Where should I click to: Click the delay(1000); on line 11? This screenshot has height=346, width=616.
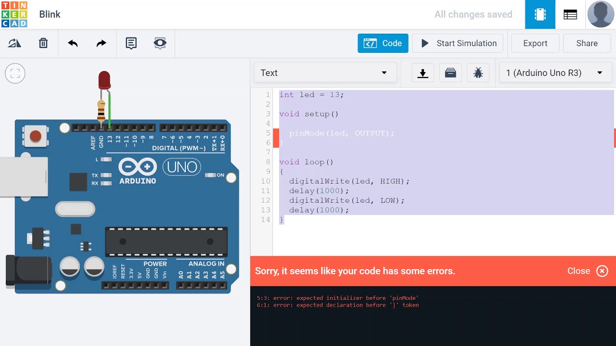click(x=319, y=191)
